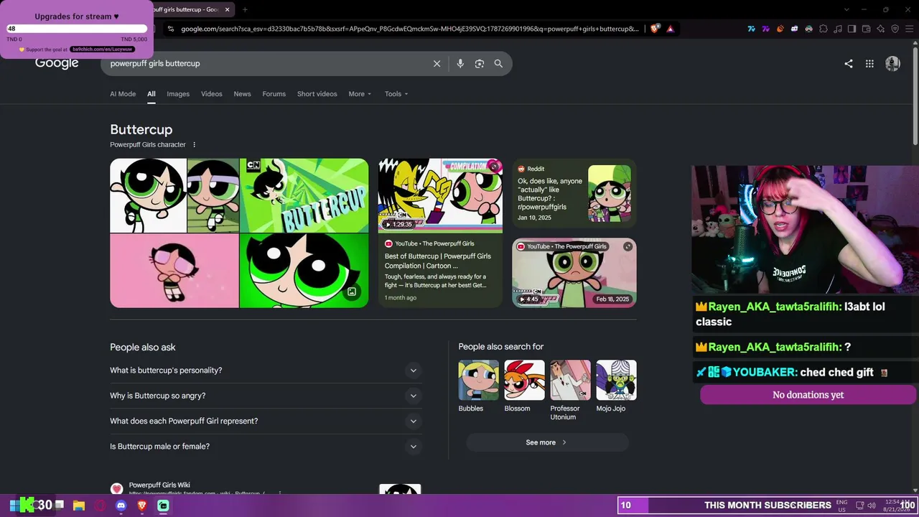Open the browser Extensions puzzle icon
919x517 pixels.
(x=824, y=29)
